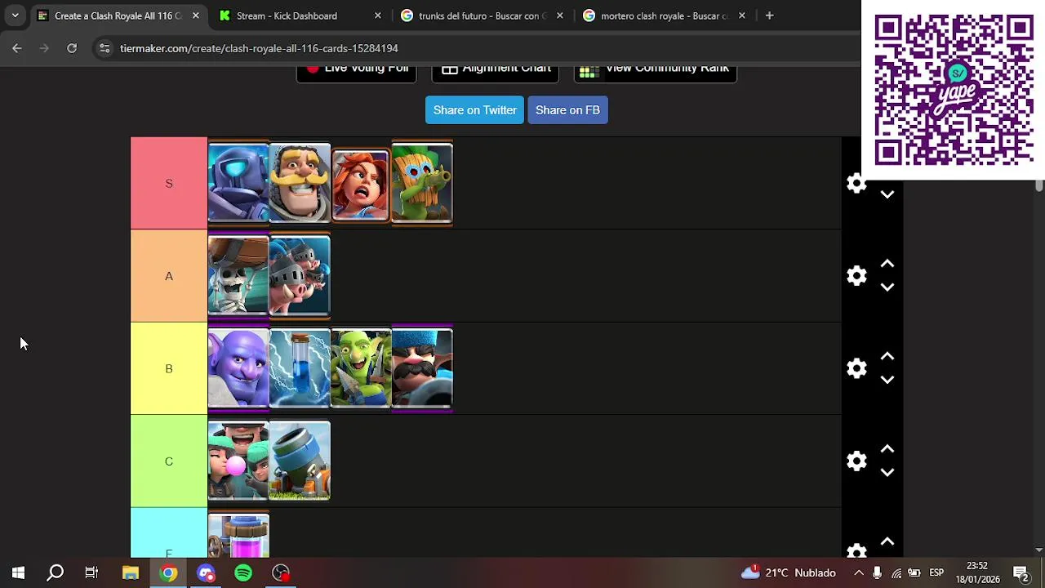Move B tier row up with chevron

click(887, 357)
